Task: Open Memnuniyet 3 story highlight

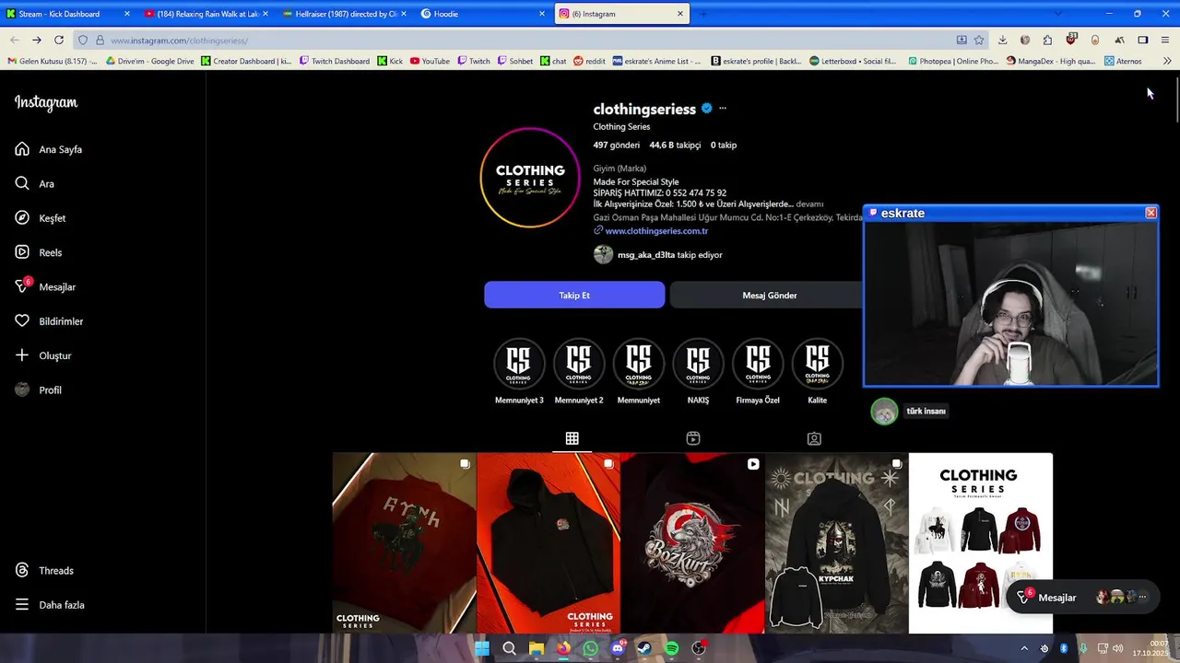Action: click(519, 371)
